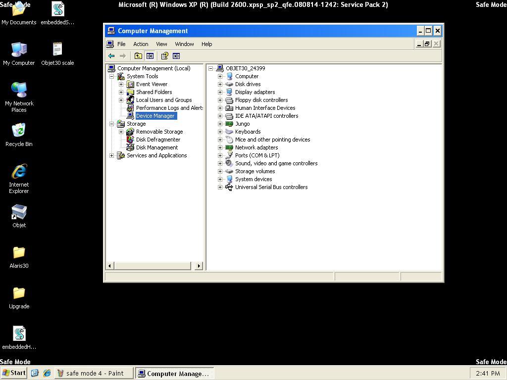Expand the IDE ATA/ATAPI controllers category
The image size is (507, 380).
click(220, 116)
